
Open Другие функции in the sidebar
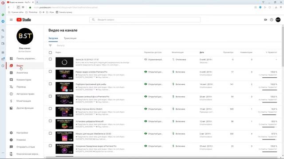pyautogui.click(x=25, y=108)
